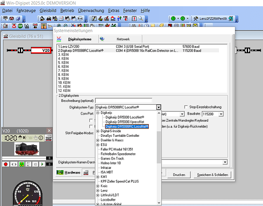This screenshot has height=206, width=263.
Task: Click the hammer tools icon beside Lenz2FZ2RMPen09
Action: pyautogui.click(x=196, y=19)
